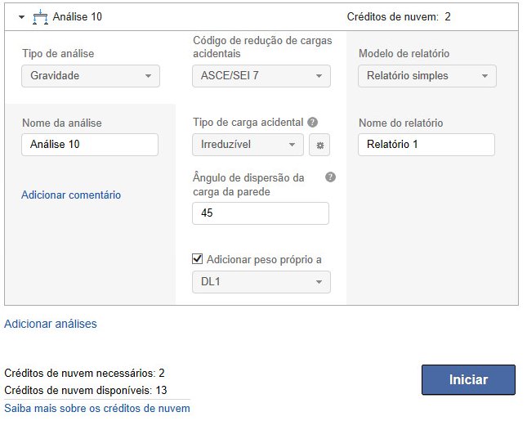Click the Adicionar comentário link
Screen dimensions: 527x421
(x=71, y=195)
